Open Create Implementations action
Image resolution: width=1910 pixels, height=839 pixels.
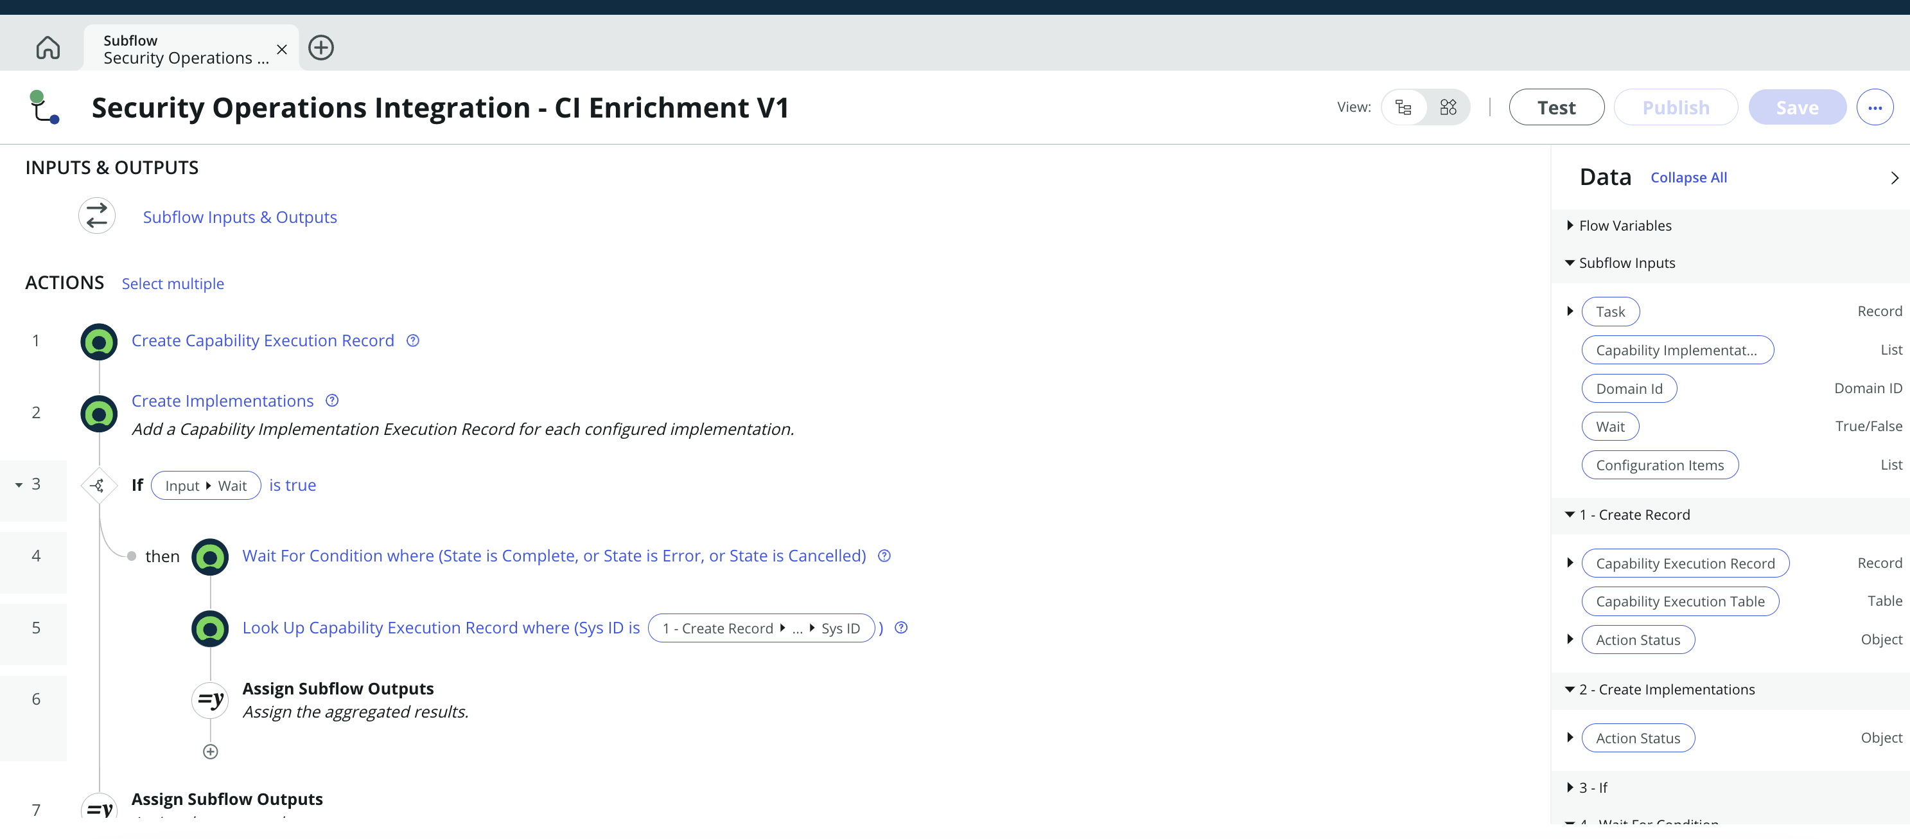point(222,401)
